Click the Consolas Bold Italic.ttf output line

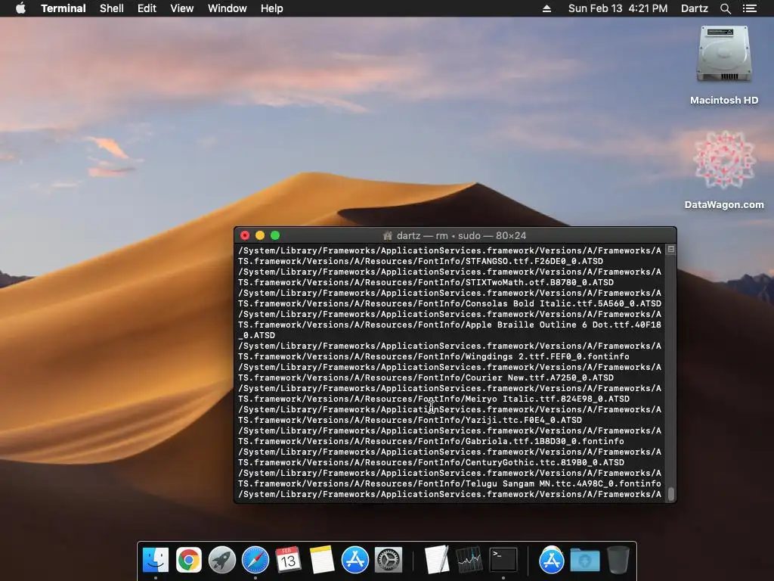tap(449, 303)
